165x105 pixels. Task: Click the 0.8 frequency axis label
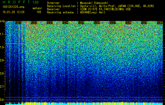point(2,73)
